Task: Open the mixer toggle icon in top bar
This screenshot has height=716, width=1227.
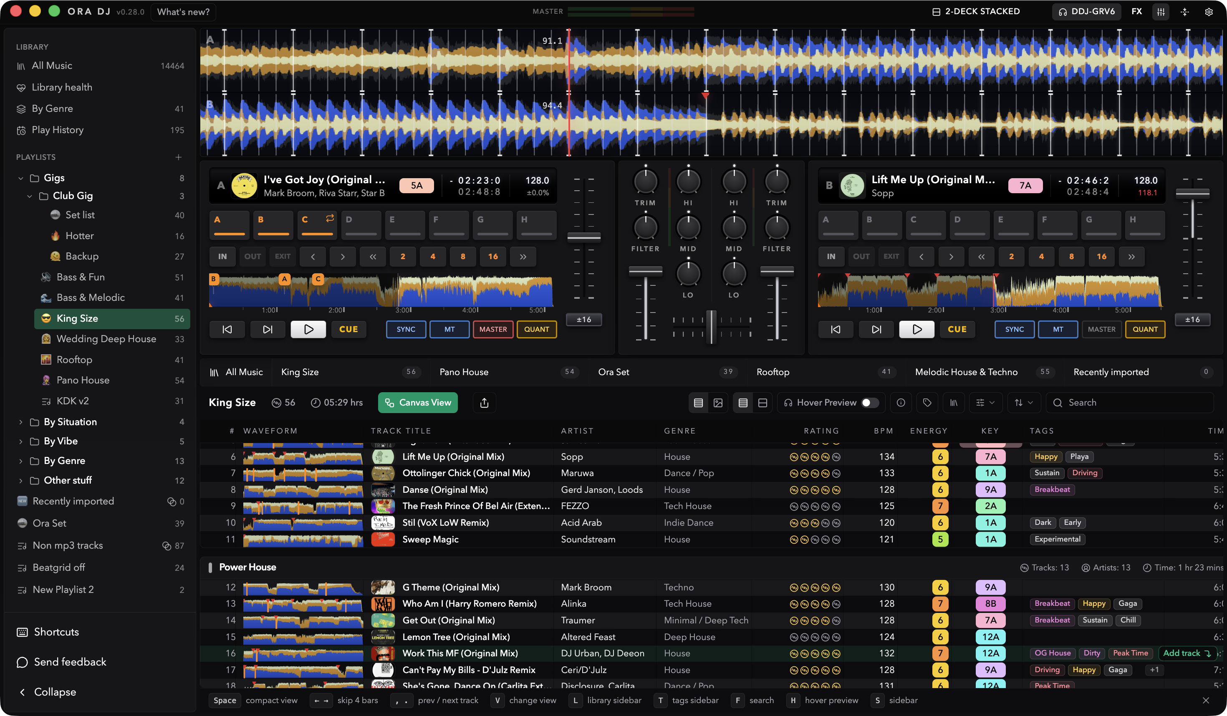Action: 1161,12
